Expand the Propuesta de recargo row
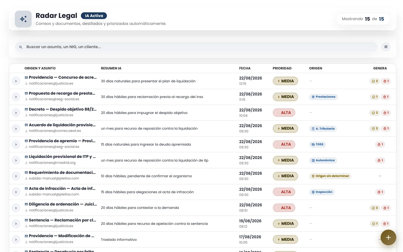 pyautogui.click(x=16, y=97)
